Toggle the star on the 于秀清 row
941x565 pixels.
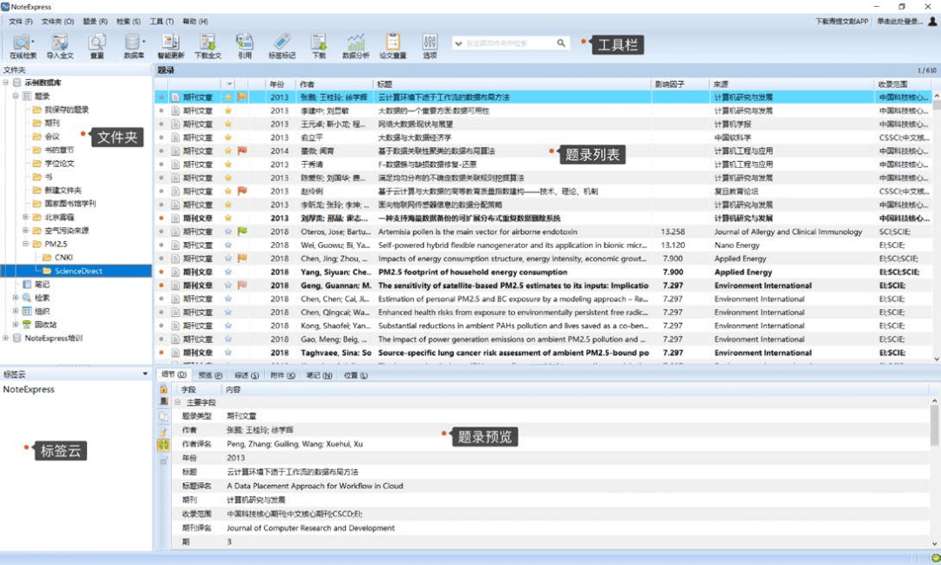228,165
